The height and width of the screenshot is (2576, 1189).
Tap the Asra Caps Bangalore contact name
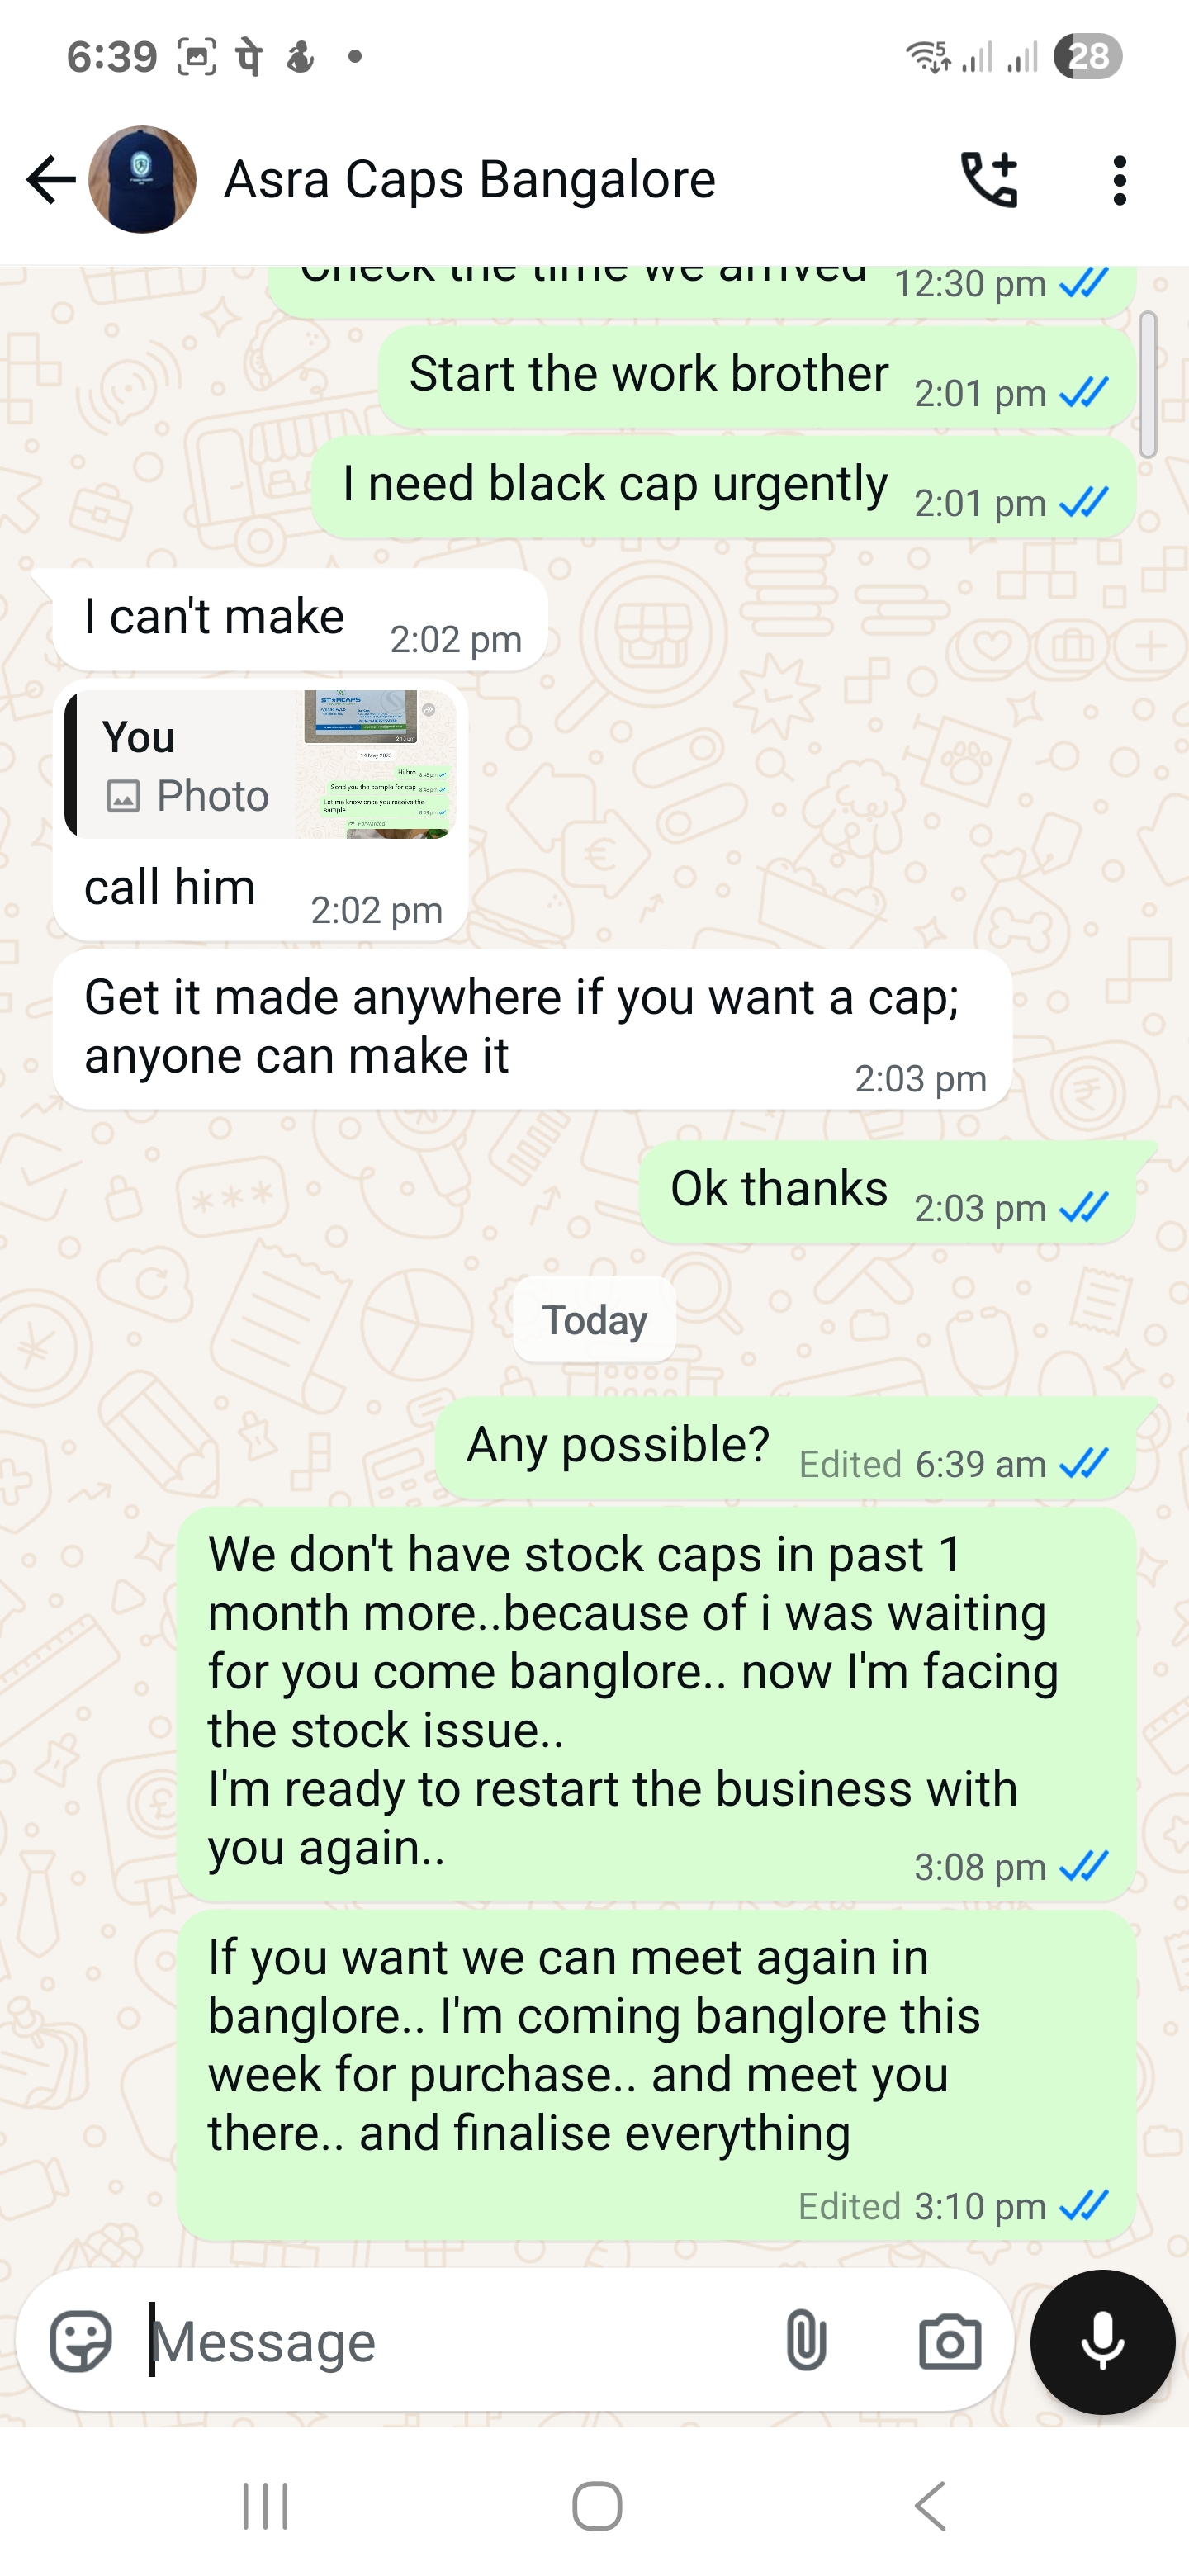pyautogui.click(x=469, y=180)
